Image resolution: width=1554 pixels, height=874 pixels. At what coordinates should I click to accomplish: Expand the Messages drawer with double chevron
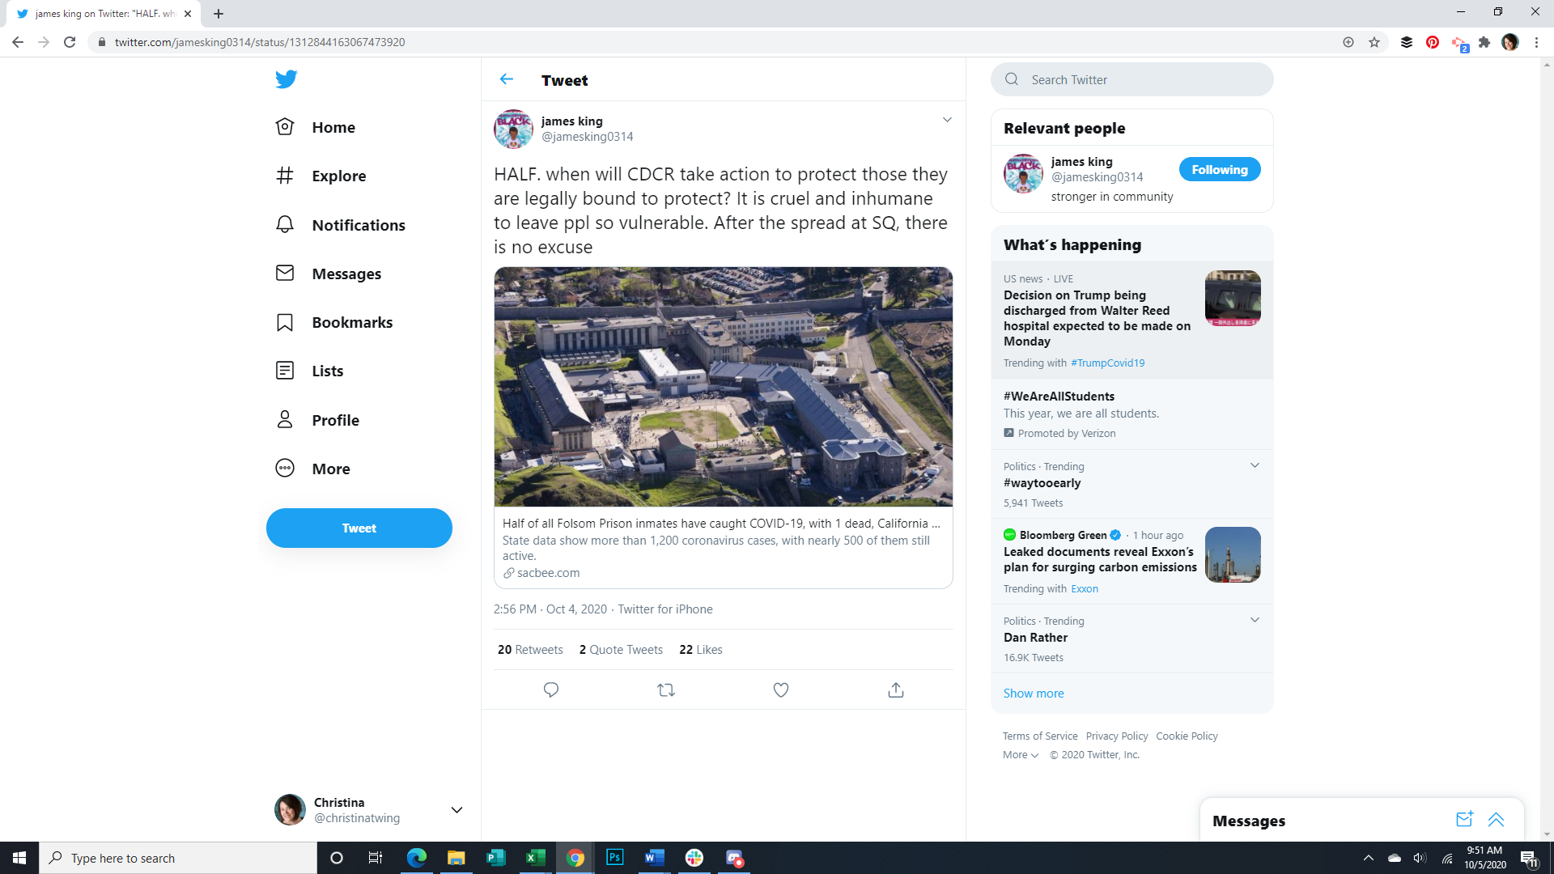(1496, 819)
